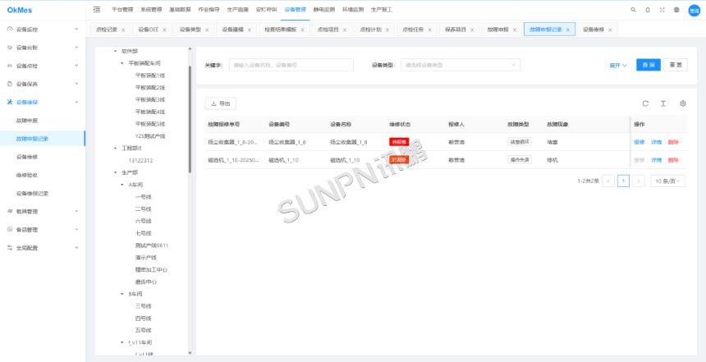706x362 pixels.
Task: Open the blue user avatar in header
Action: click(x=694, y=10)
